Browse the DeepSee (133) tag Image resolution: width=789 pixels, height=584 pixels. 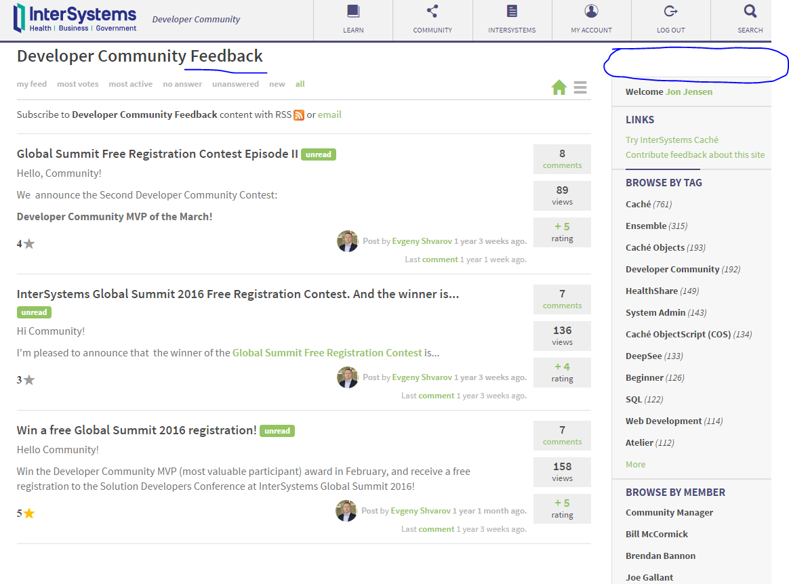point(654,356)
